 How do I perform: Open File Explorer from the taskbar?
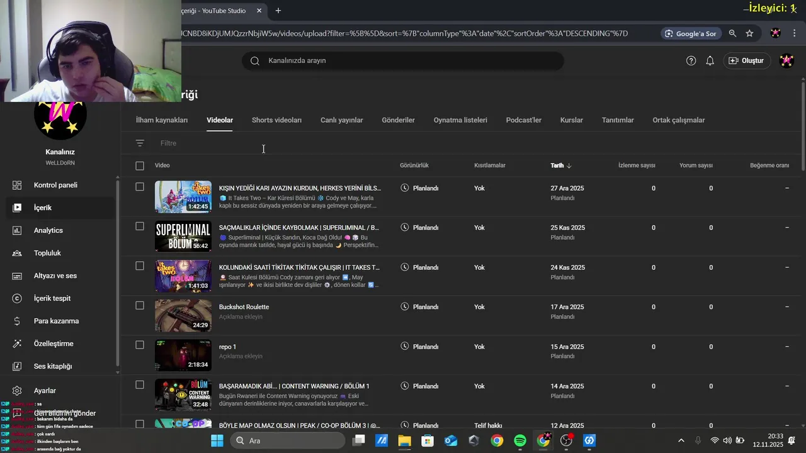(x=404, y=440)
